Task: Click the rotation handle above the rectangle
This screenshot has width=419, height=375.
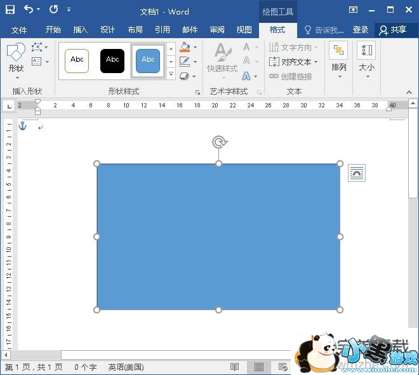Action: click(x=218, y=142)
